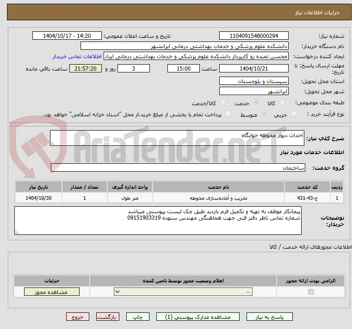Select the متوسط purchase type radio

265,114
